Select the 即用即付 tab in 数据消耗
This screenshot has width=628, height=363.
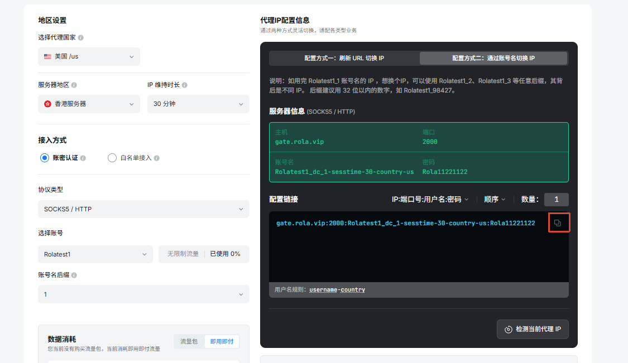click(x=222, y=341)
